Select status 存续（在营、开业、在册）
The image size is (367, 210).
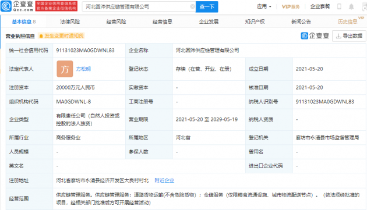click(x=203, y=69)
